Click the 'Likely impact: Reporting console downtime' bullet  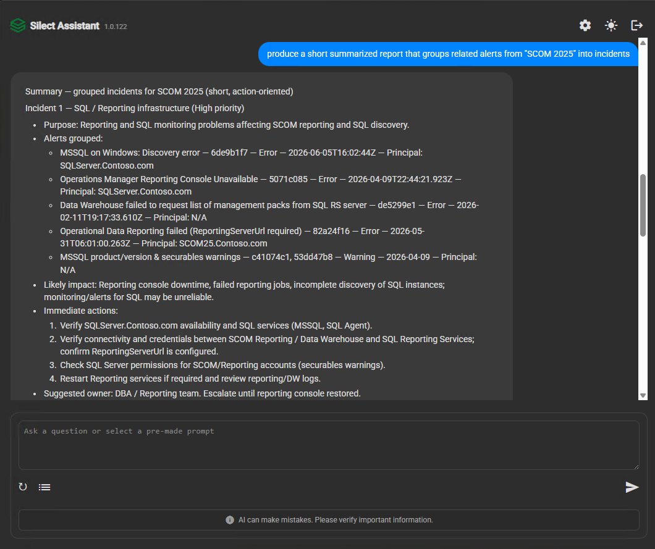click(x=244, y=291)
